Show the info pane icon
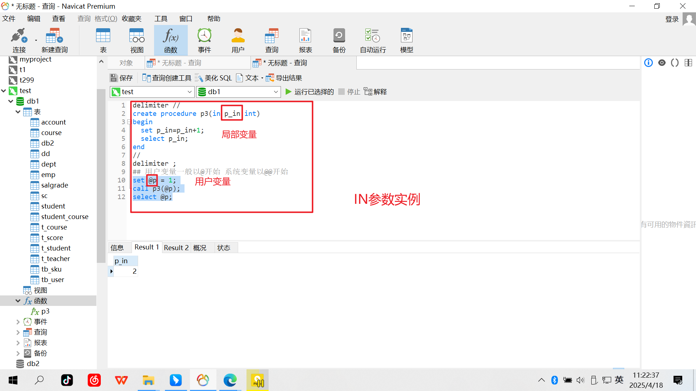The width and height of the screenshot is (696, 391). point(649,63)
